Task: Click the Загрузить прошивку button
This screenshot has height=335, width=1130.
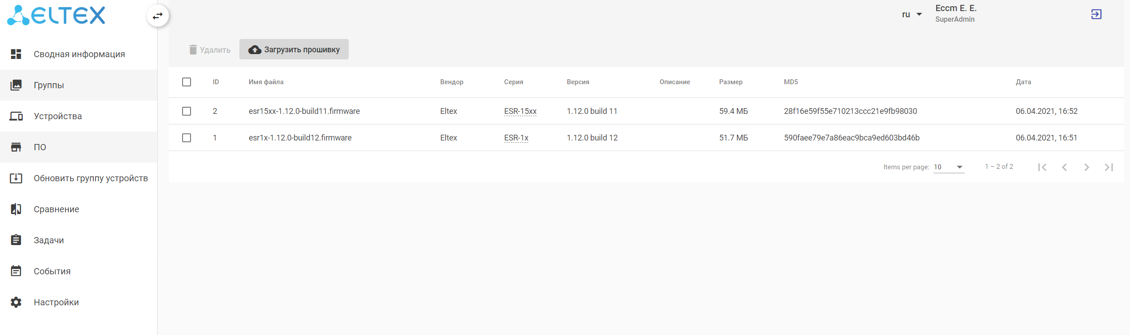Action: [x=294, y=49]
